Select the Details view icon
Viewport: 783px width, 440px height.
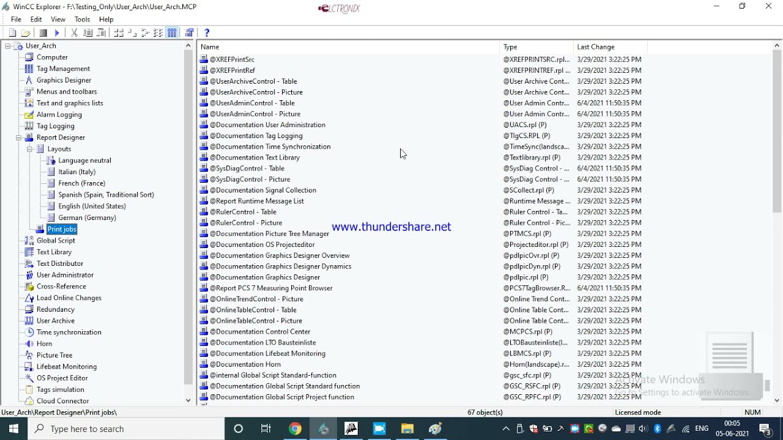pyautogui.click(x=172, y=33)
